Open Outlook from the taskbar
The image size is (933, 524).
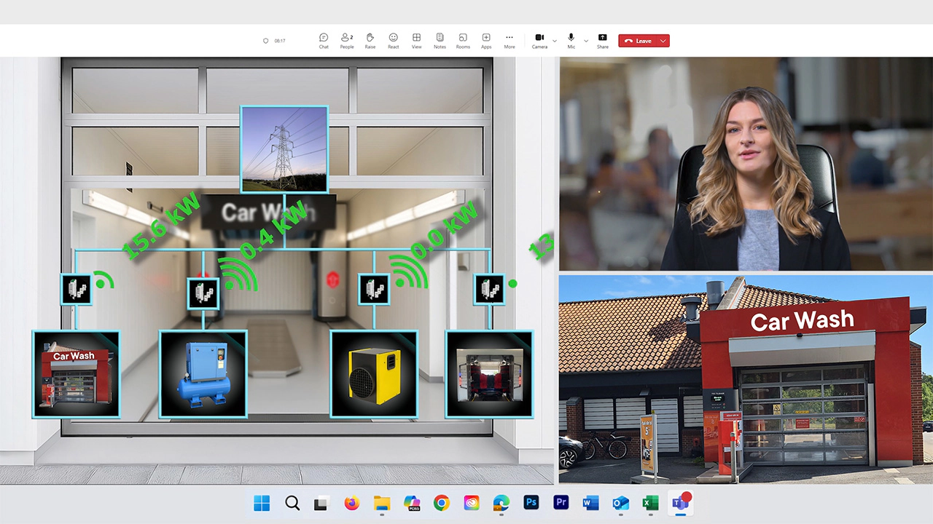click(x=620, y=503)
